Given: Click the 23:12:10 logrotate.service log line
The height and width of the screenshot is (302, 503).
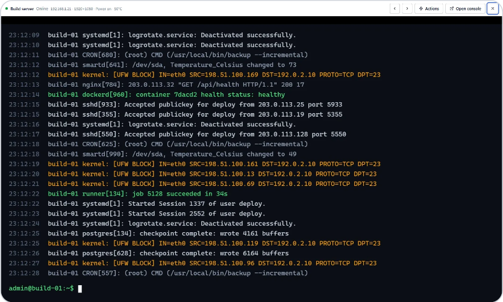Looking at the screenshot, I should [152, 45].
